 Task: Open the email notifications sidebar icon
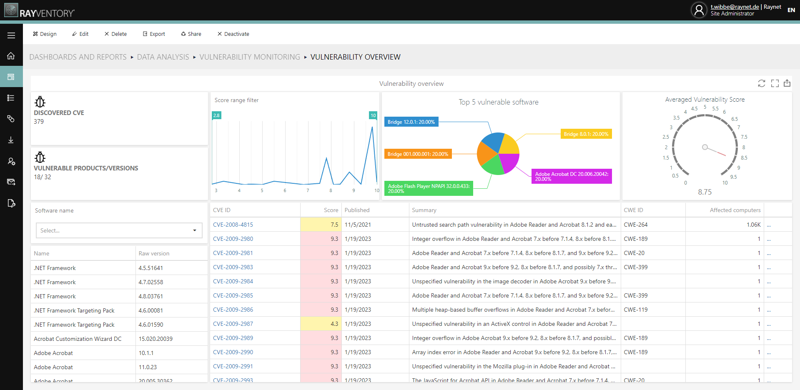[11, 182]
